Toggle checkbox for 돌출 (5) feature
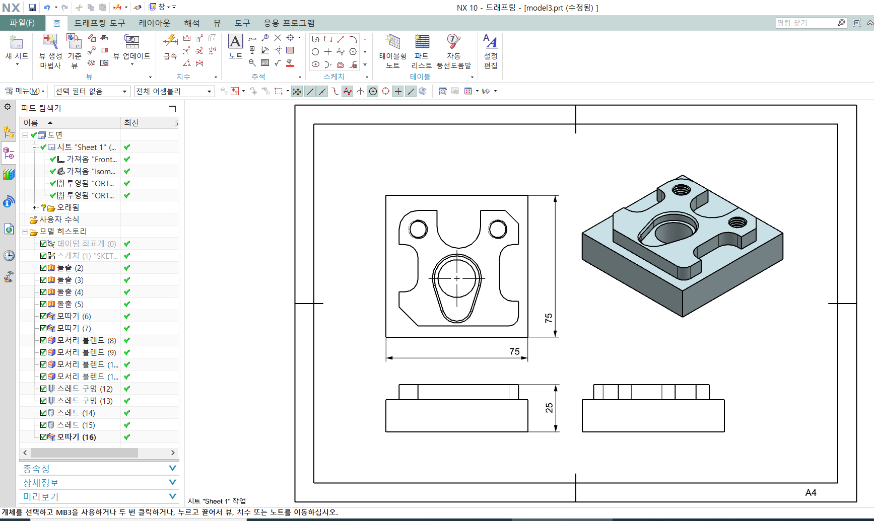This screenshot has height=521, width=874. click(43, 304)
